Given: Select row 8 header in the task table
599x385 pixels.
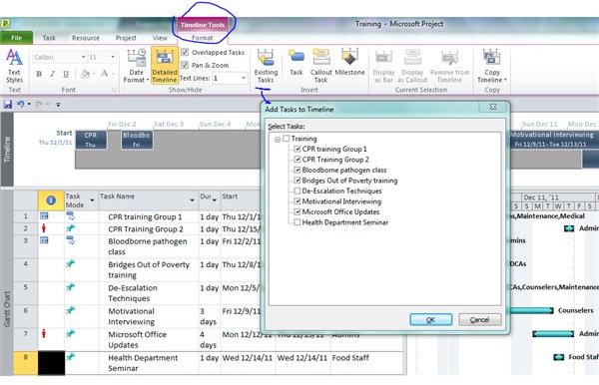Looking at the screenshot, I should pos(26,363).
